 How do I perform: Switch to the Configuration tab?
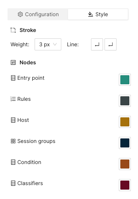38,14
